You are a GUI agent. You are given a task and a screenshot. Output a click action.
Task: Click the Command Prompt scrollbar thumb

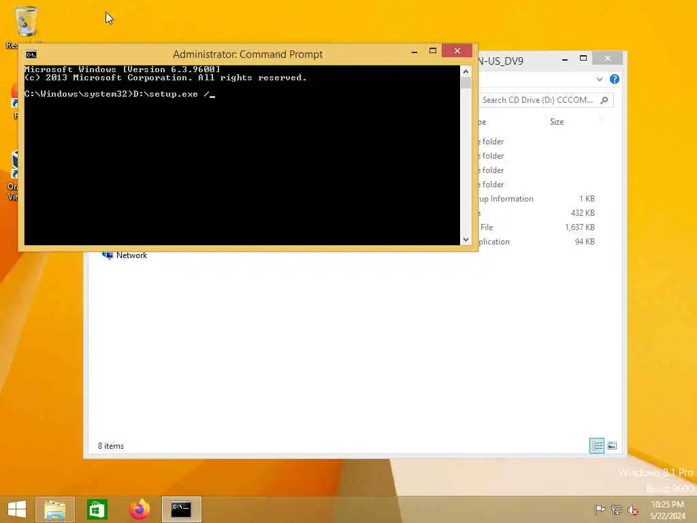(466, 83)
